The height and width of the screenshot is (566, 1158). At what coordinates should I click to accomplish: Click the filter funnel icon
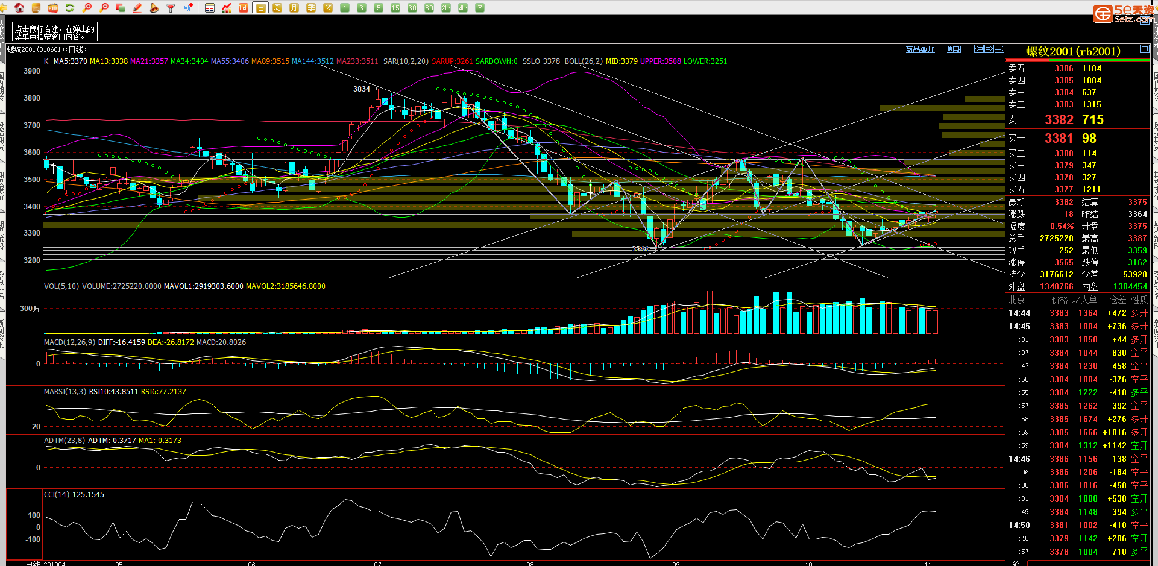click(x=171, y=8)
